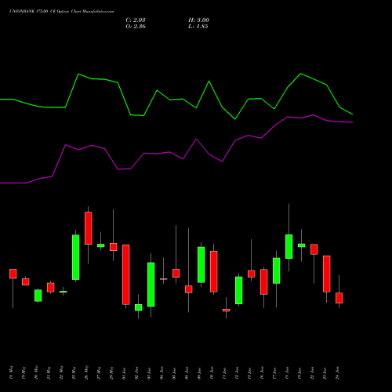Click the 09 Jun date label
The height and width of the screenshot is (392, 392).
(x=199, y=373)
